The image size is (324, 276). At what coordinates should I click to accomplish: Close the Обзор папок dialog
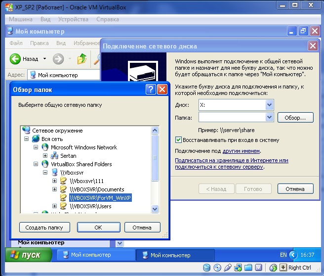click(162, 90)
